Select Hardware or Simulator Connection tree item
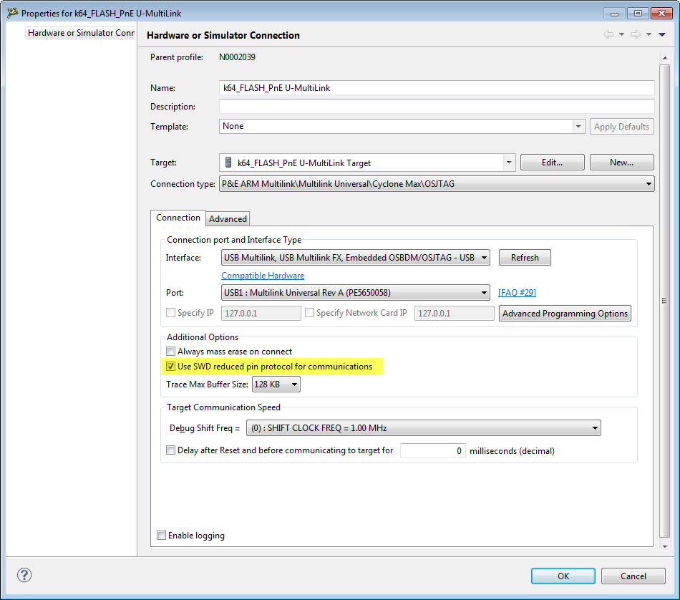The height and width of the screenshot is (600, 680). [80, 33]
